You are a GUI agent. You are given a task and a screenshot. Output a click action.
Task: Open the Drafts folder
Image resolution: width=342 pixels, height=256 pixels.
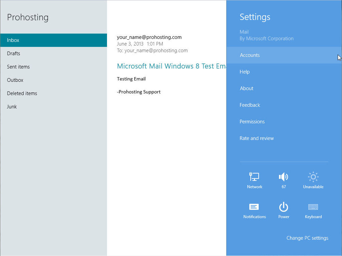click(53, 54)
